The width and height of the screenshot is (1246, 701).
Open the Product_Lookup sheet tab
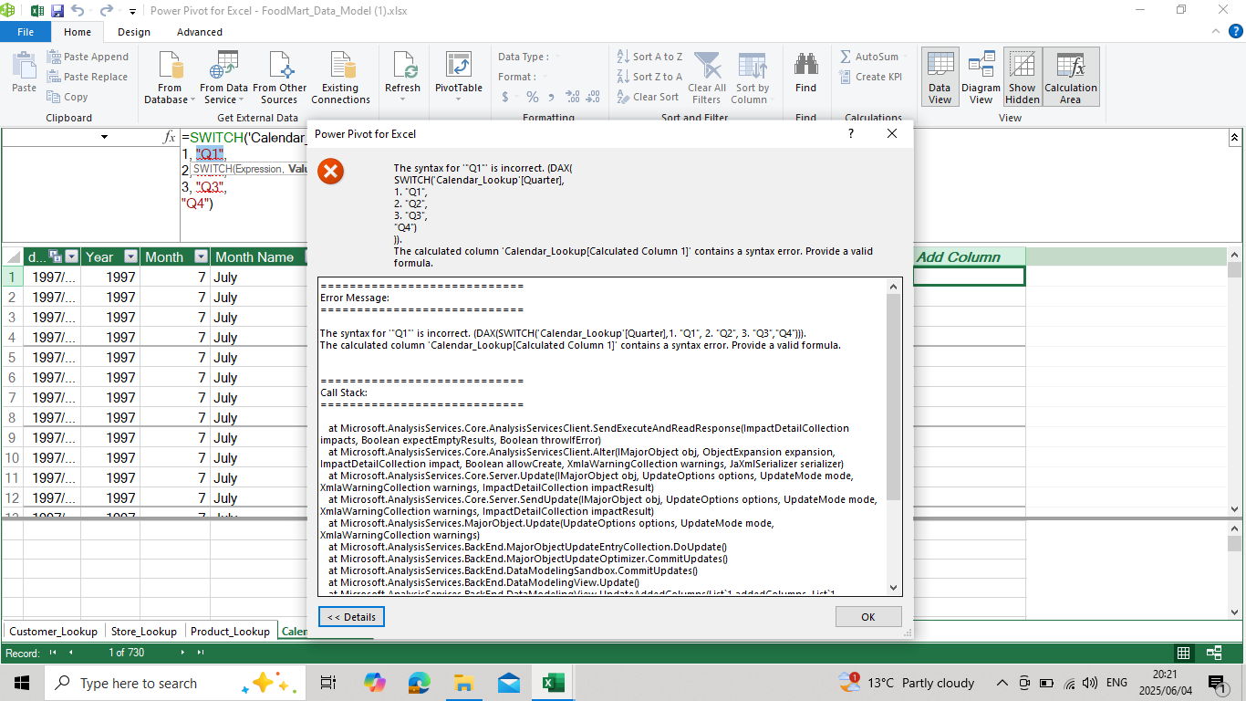[231, 631]
